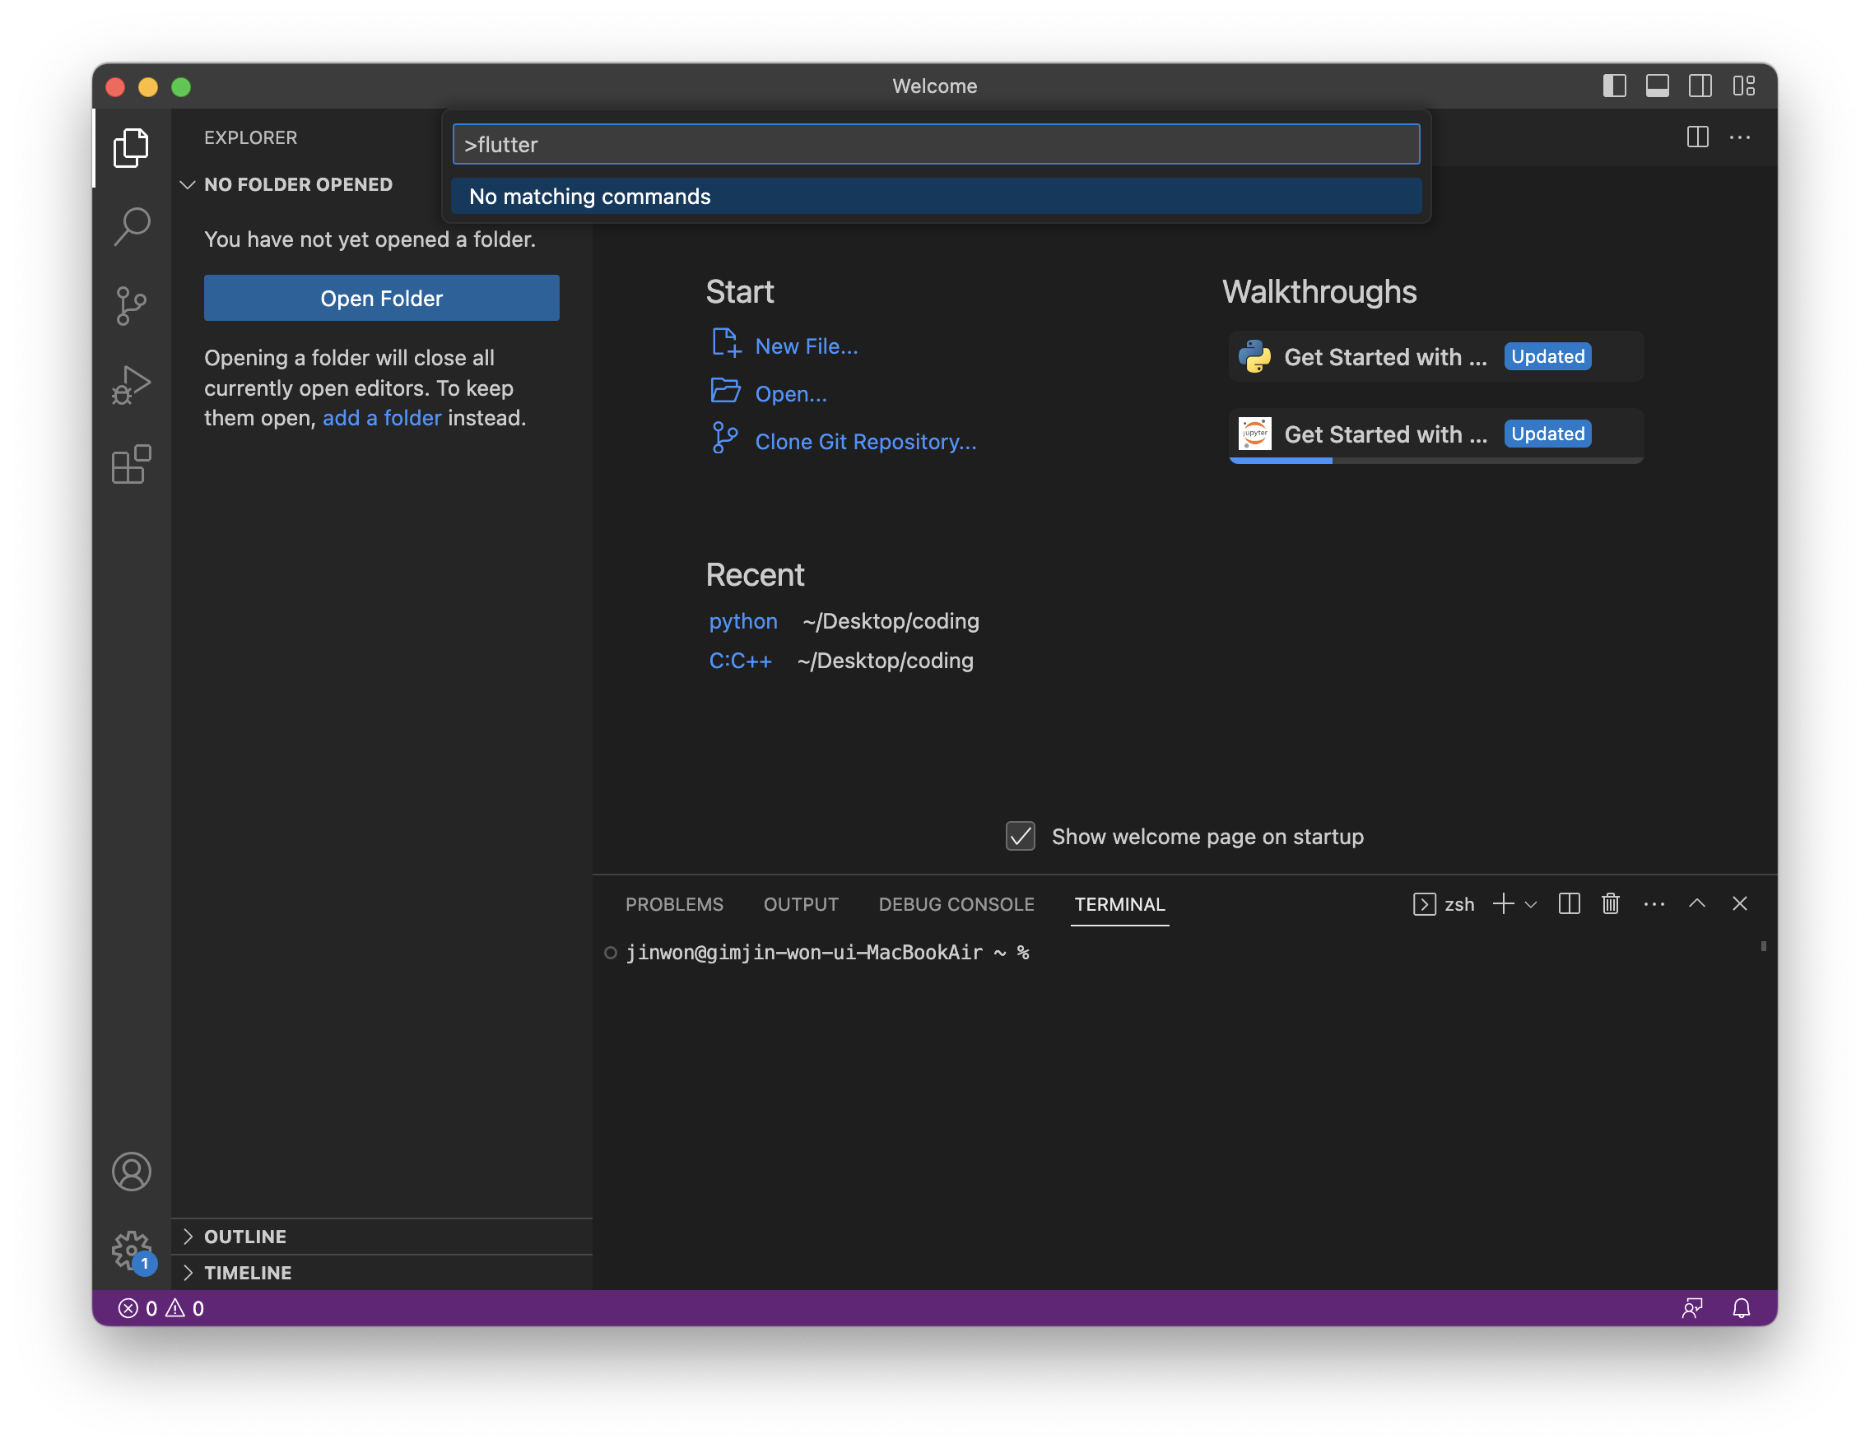
Task: Click the red close window button
Action: [115, 86]
